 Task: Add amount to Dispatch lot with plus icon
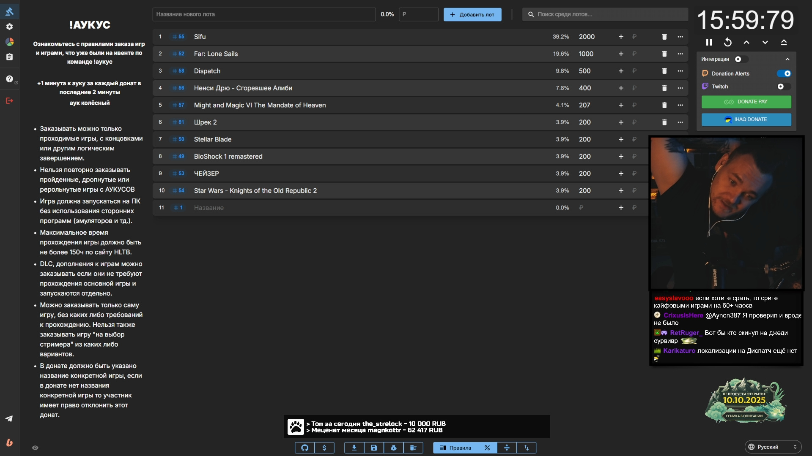[621, 71]
